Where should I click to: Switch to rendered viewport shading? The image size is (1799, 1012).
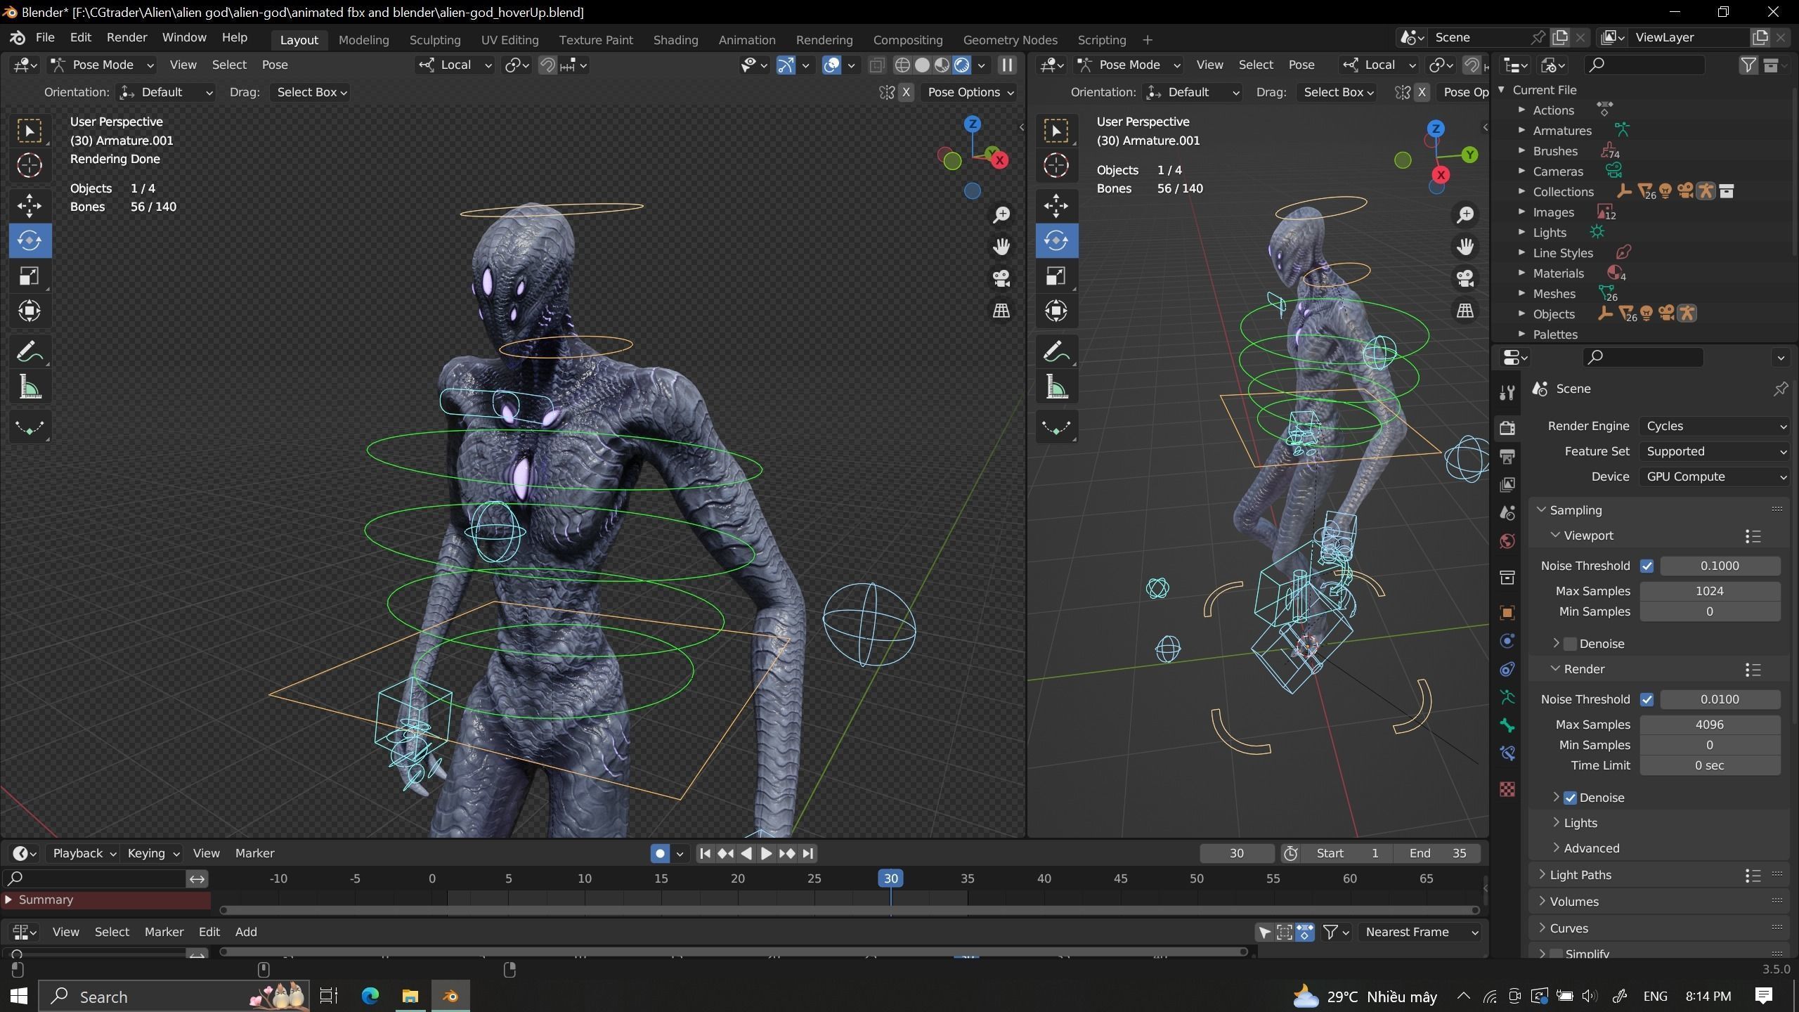click(x=961, y=65)
